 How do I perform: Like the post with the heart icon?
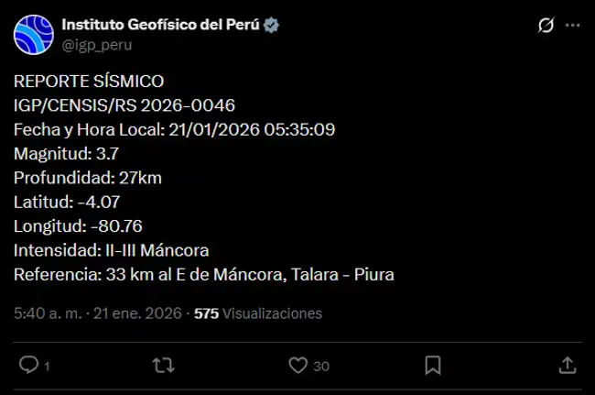pos(297,365)
